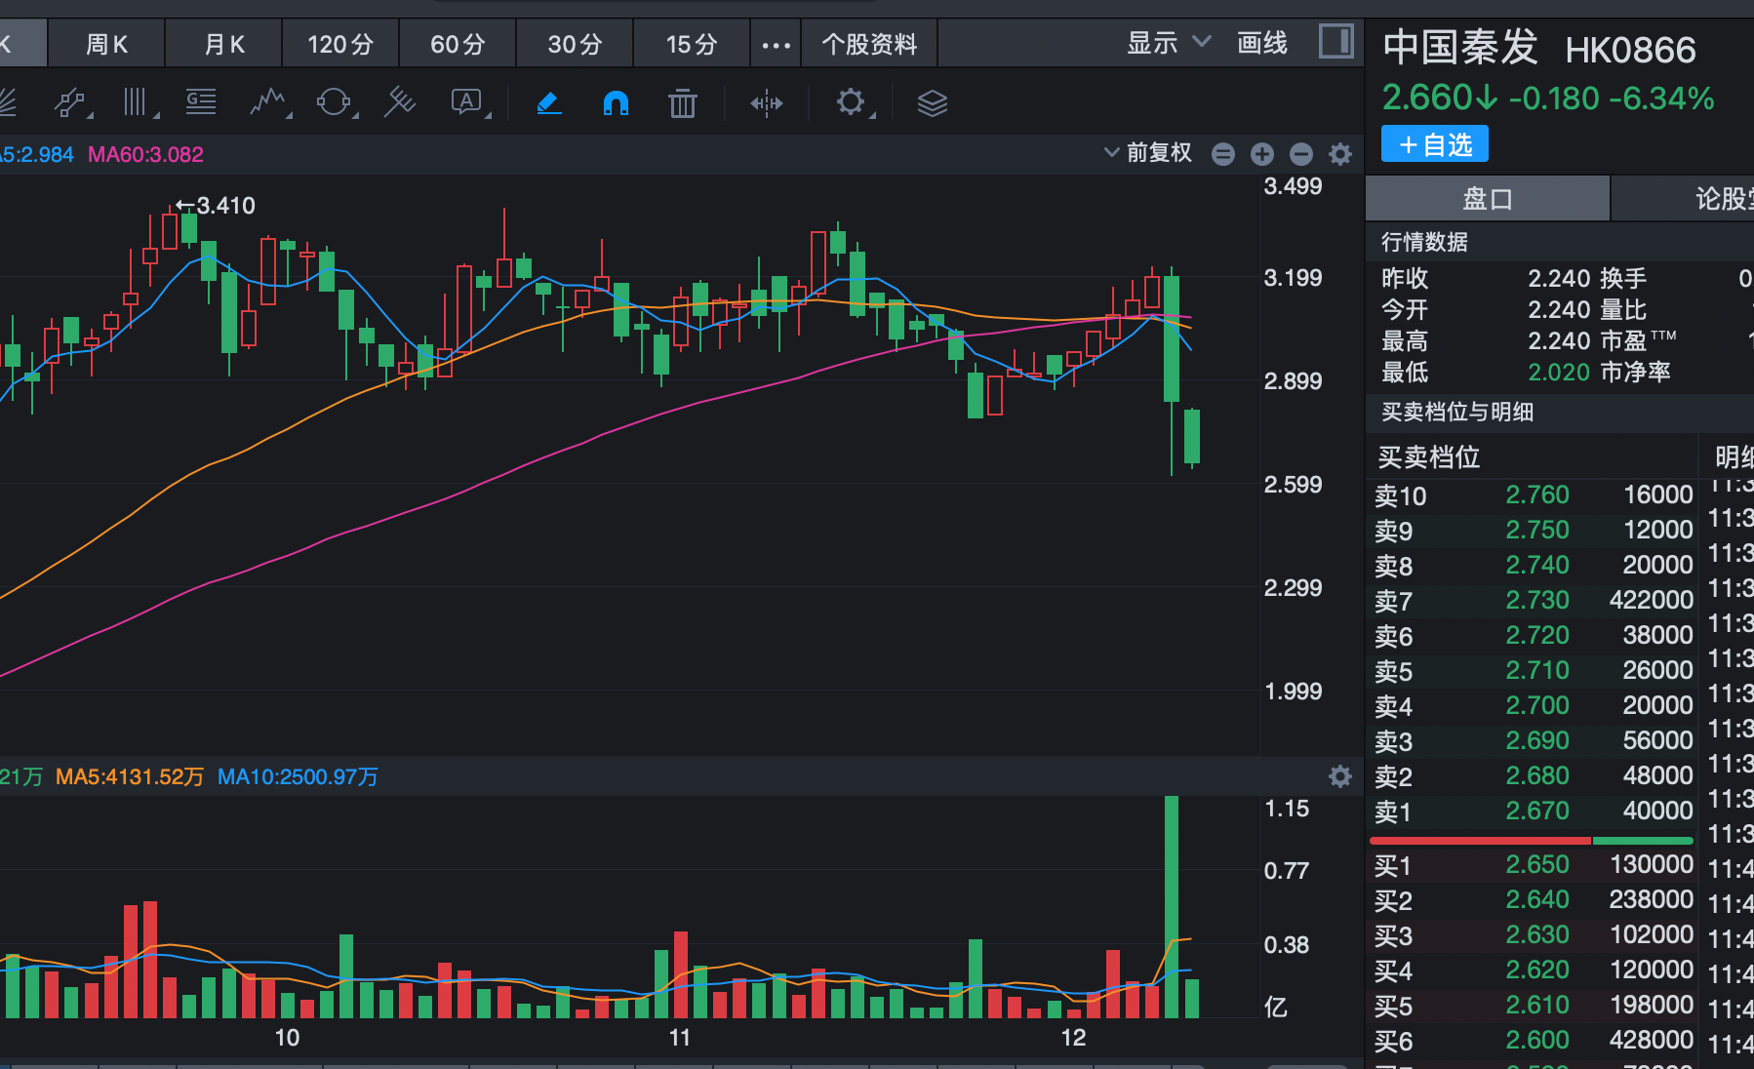1754x1069 pixels.
Task: Open the 显示 display dropdown
Action: pyautogui.click(x=1167, y=42)
